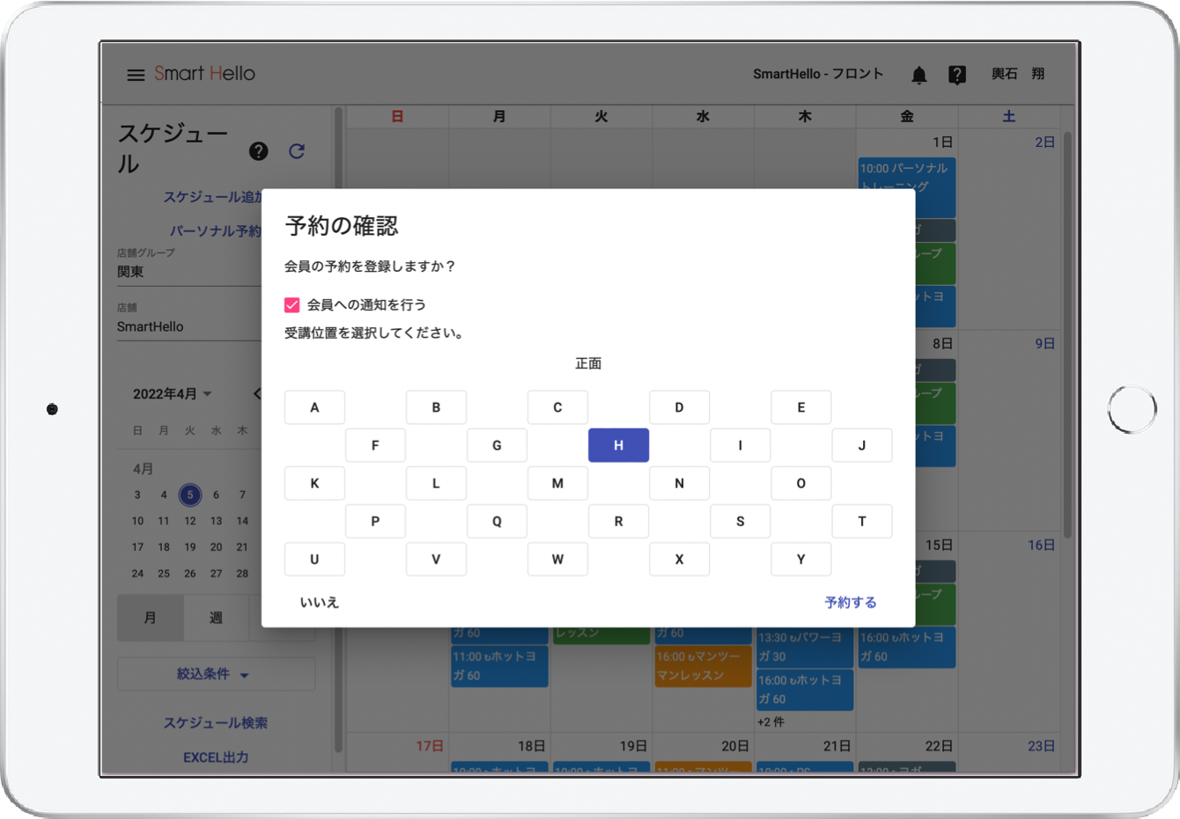The width and height of the screenshot is (1180, 819).
Task: Open 11:00 ホットヨガ 60 event
Action: click(x=499, y=666)
